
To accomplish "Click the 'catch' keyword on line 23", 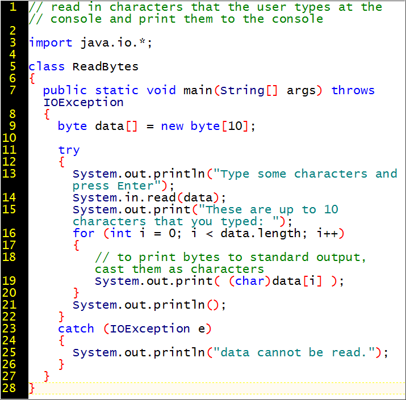I will 76,329.
